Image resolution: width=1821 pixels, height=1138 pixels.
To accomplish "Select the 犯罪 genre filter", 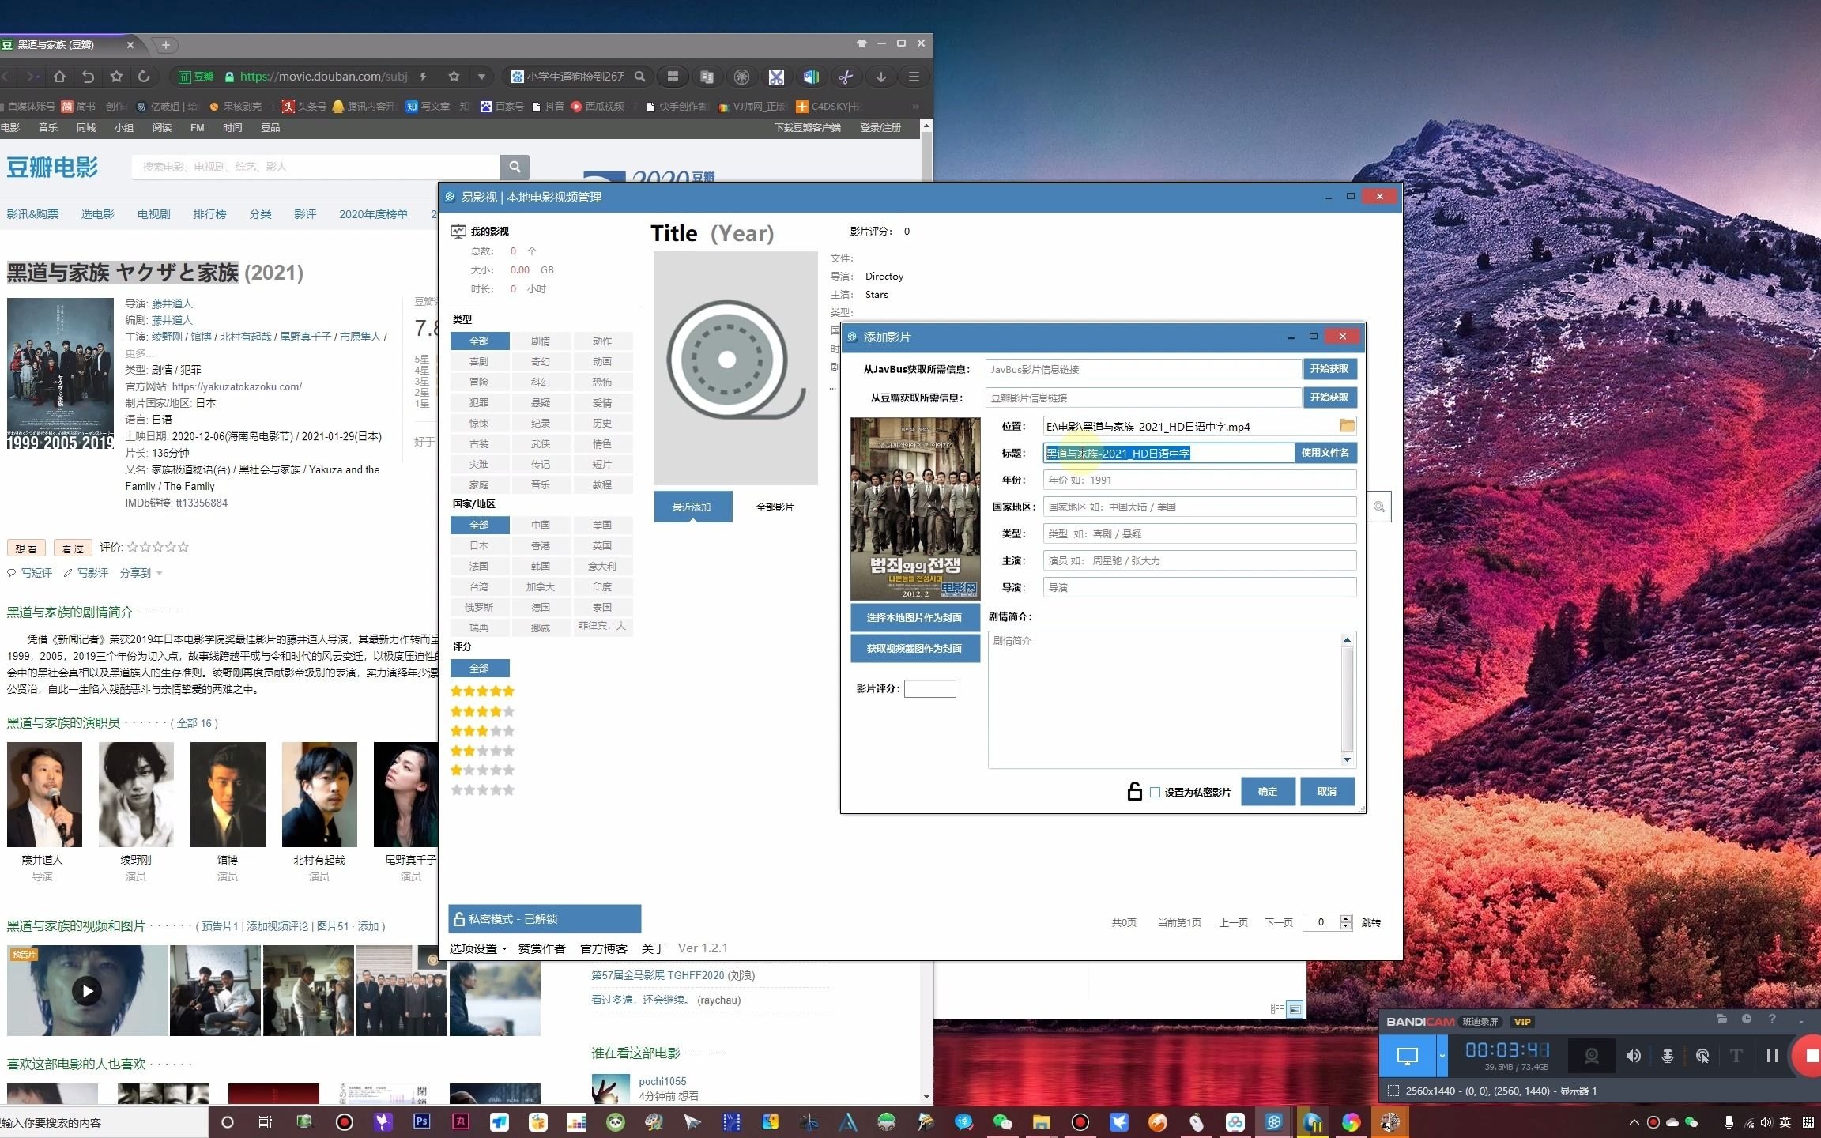I will [x=479, y=402].
